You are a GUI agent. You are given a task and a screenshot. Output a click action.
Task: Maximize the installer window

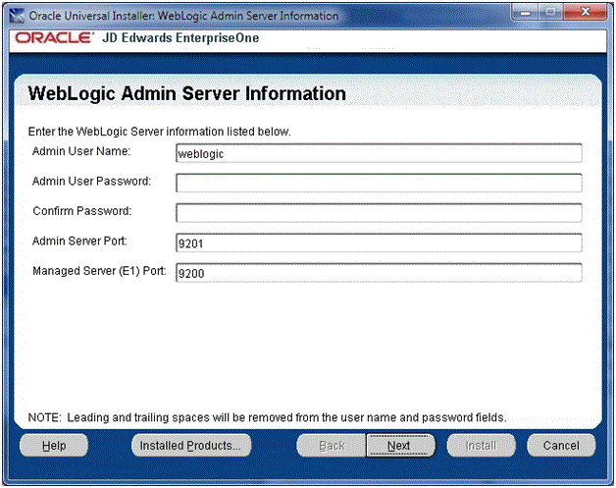point(550,13)
